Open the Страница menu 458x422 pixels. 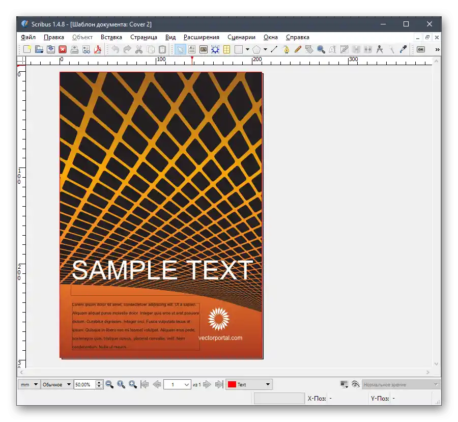[144, 37]
